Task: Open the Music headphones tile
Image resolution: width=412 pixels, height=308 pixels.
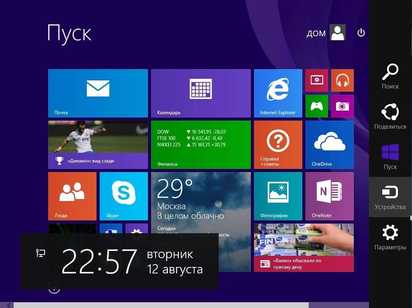Action: [342, 80]
